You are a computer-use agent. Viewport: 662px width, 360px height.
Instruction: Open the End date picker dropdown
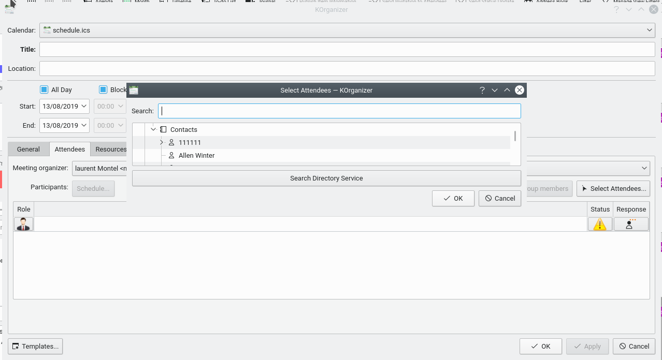point(84,126)
